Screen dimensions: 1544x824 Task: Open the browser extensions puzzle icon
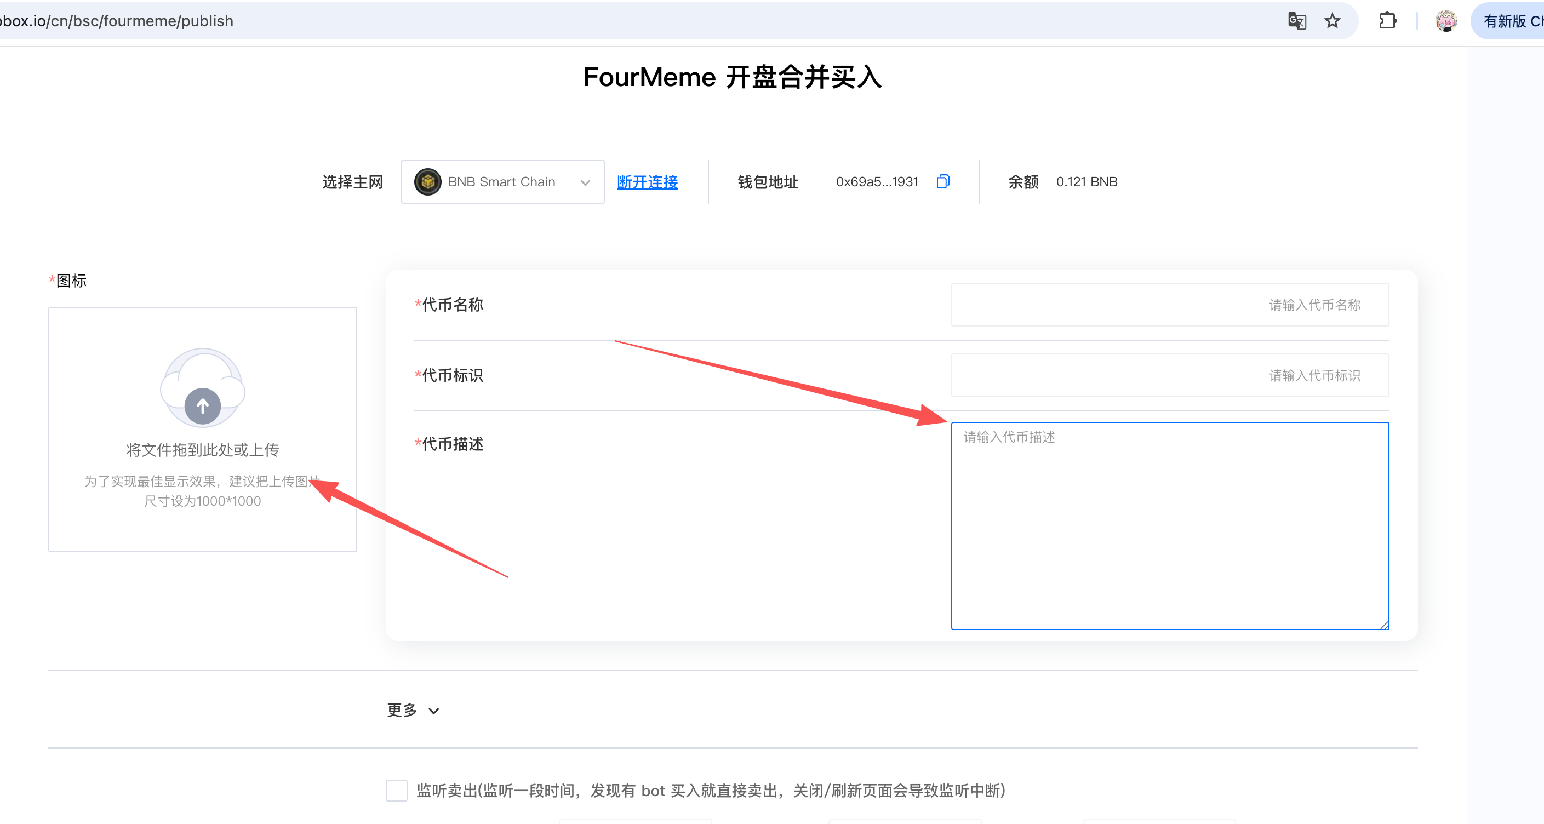click(x=1387, y=21)
